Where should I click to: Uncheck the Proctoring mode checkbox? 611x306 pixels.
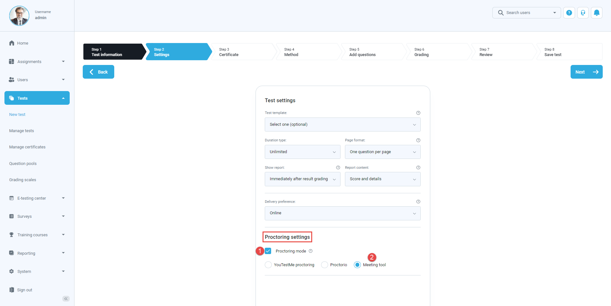(268, 251)
